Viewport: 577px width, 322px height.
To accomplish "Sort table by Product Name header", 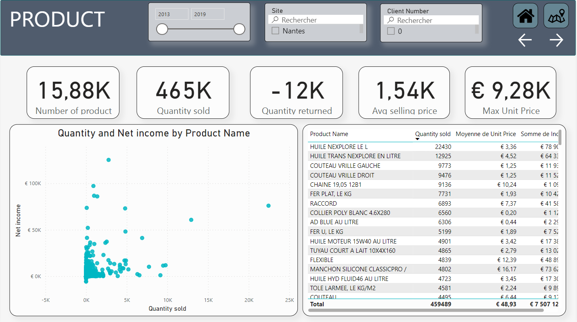I will pos(329,134).
